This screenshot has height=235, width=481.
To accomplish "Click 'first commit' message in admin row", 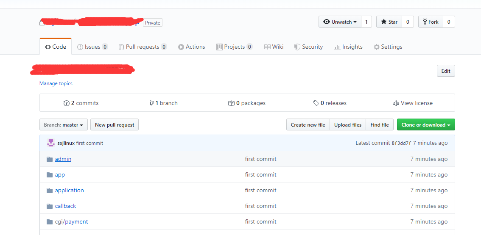I will point(260,159).
